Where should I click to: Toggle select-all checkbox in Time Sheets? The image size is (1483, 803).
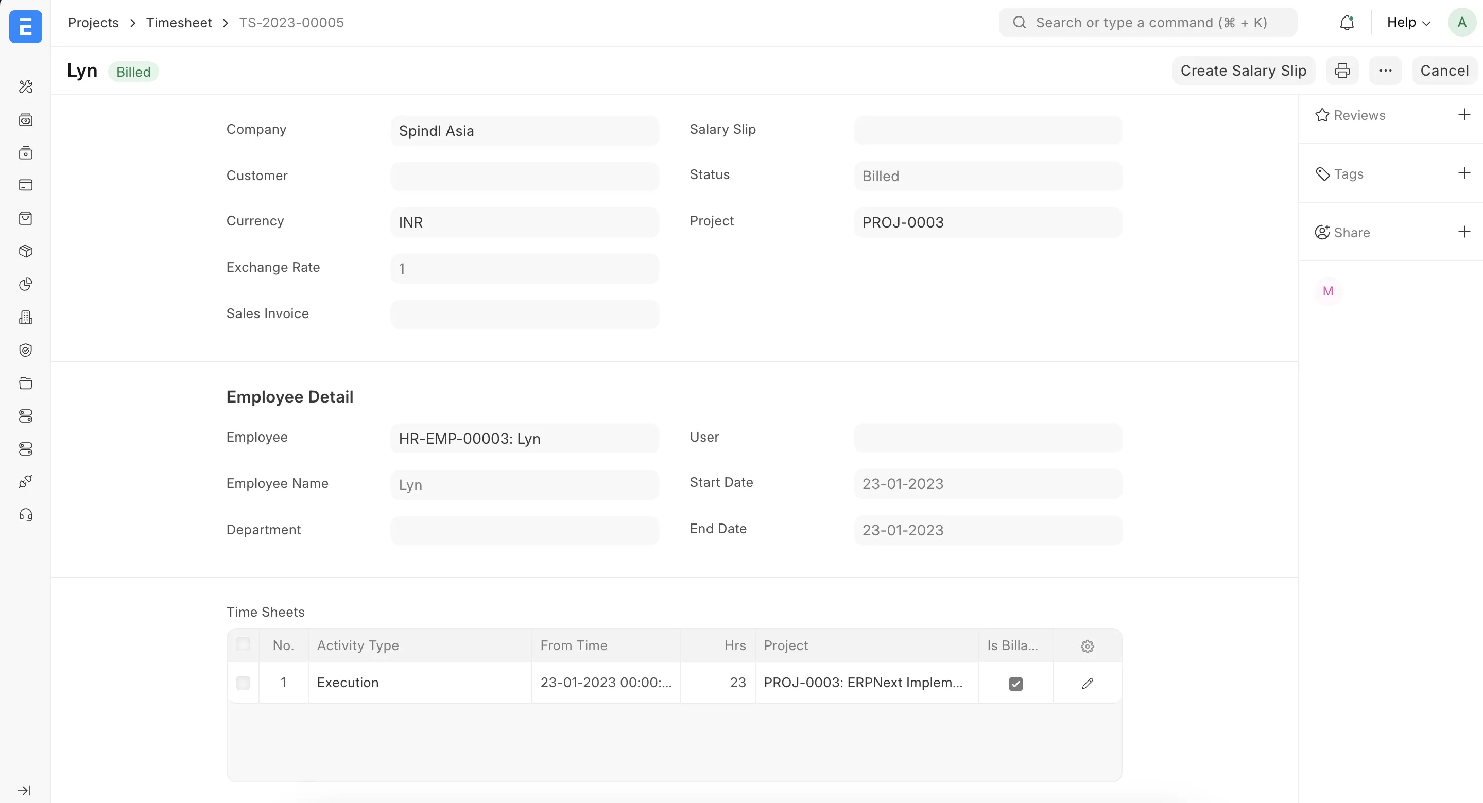pyautogui.click(x=243, y=644)
